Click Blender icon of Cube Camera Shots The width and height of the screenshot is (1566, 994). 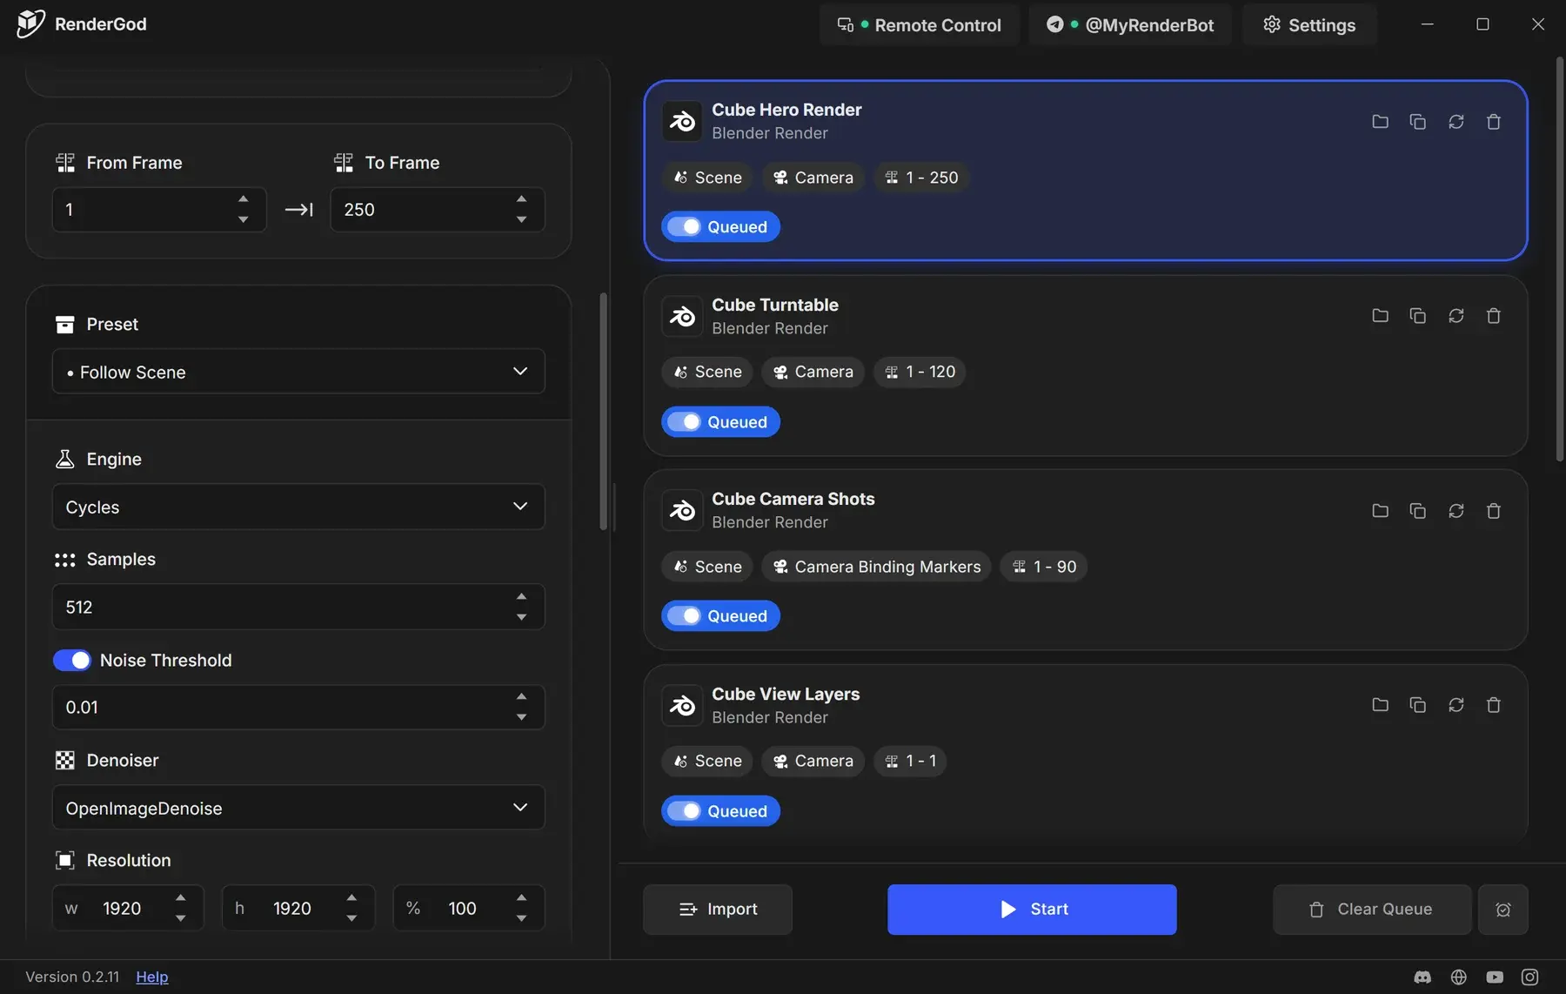click(x=682, y=511)
